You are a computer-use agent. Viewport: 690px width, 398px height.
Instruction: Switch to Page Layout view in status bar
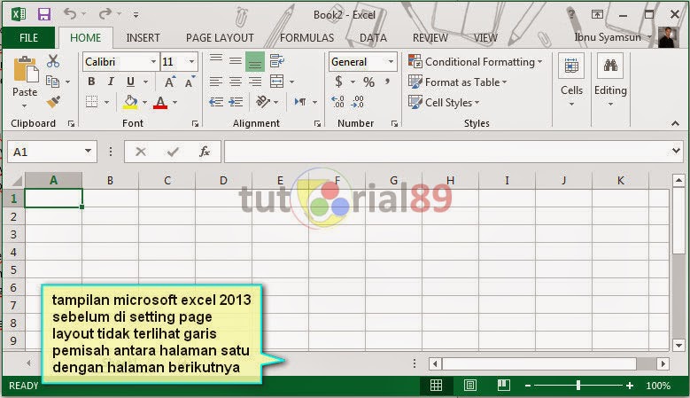[x=470, y=386]
